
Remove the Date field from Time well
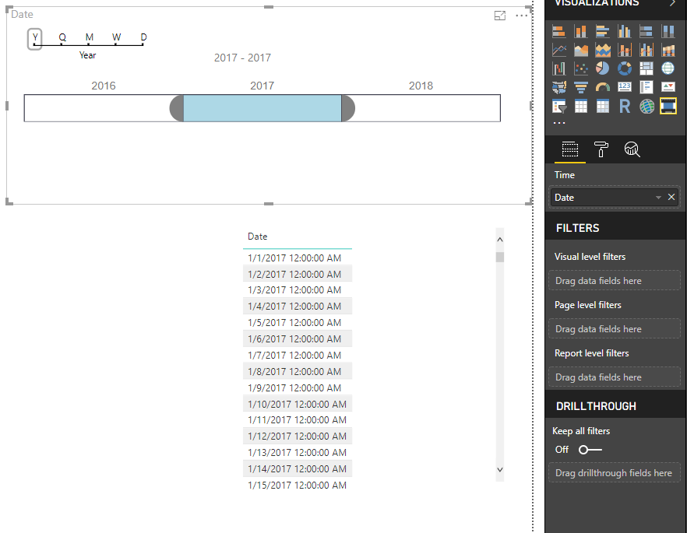[671, 197]
